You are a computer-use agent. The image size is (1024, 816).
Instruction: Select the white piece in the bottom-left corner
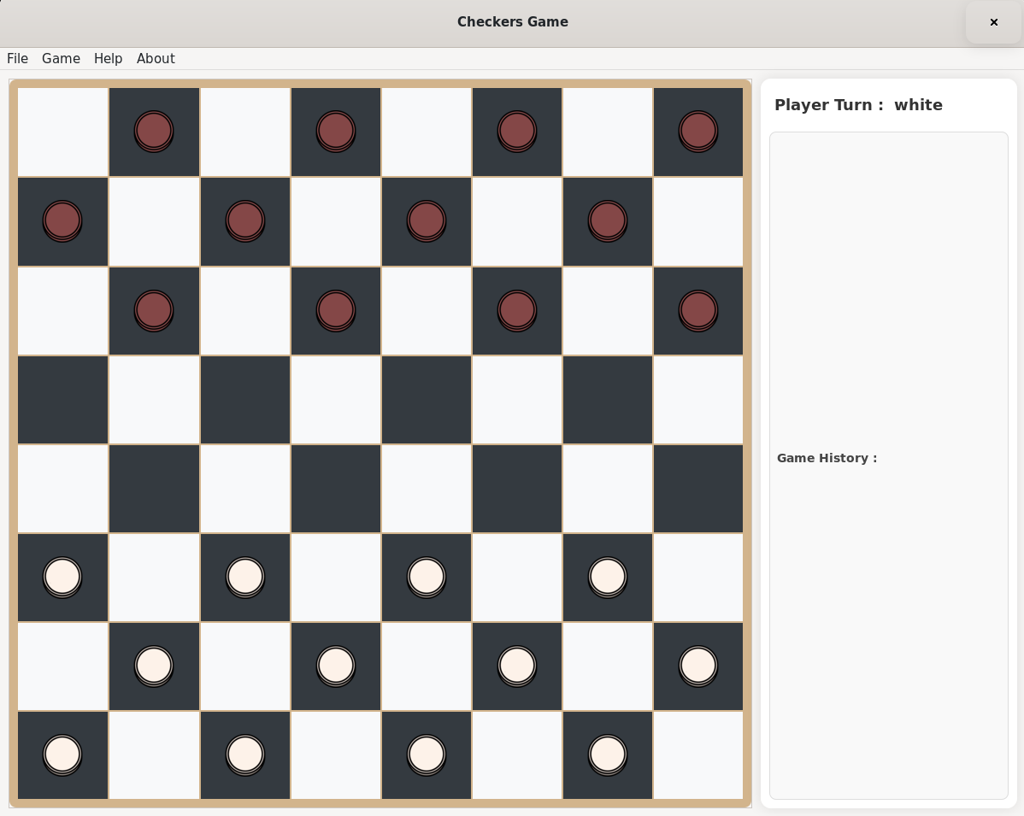(62, 754)
